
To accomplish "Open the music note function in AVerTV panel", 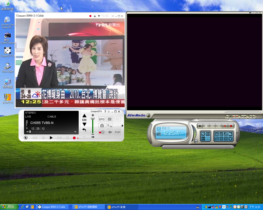I will pos(226,134).
